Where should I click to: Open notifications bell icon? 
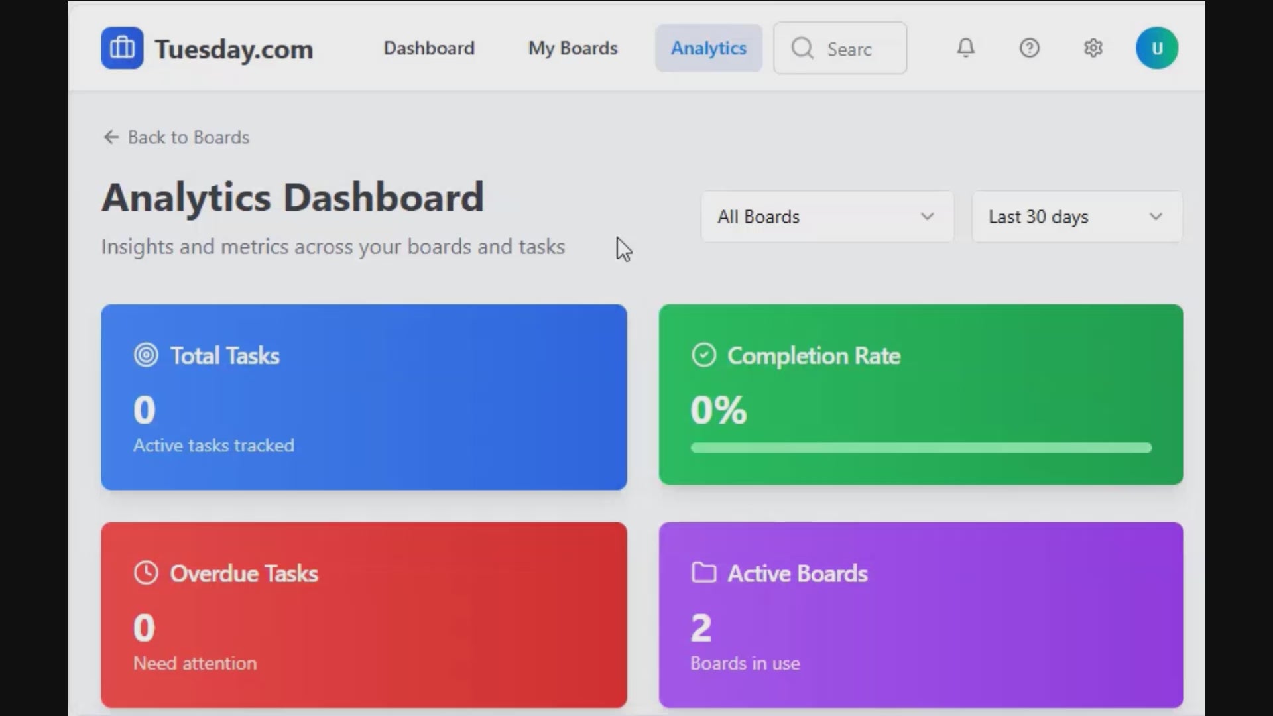965,48
